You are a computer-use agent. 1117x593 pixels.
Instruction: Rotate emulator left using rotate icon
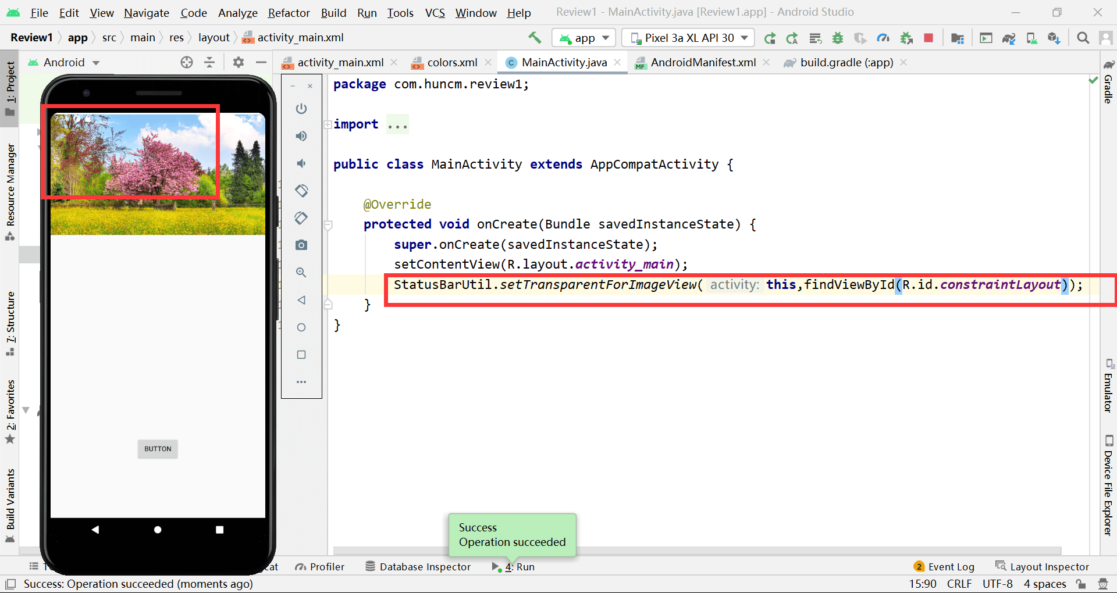301,191
